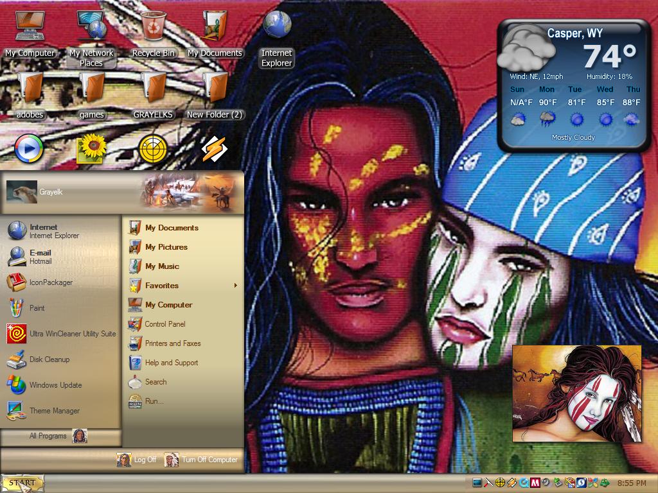Open Control Panel from Start menu
Viewport: 658px width, 493px height.
point(183,324)
